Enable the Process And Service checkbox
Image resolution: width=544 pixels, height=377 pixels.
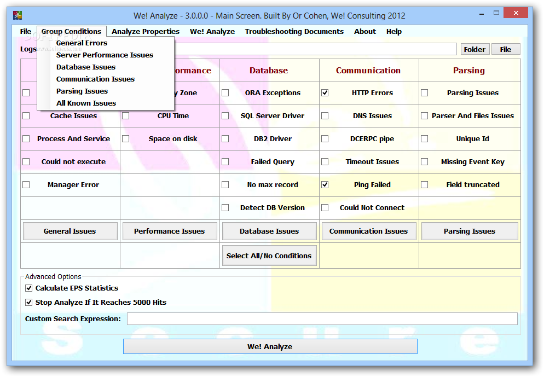tap(26, 139)
